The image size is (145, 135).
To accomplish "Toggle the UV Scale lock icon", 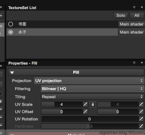I will pyautogui.click(x=93, y=104).
